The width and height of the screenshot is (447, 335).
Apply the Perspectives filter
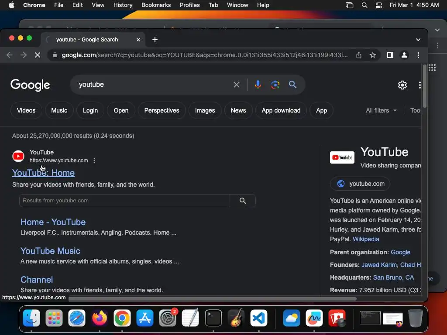pos(162,110)
